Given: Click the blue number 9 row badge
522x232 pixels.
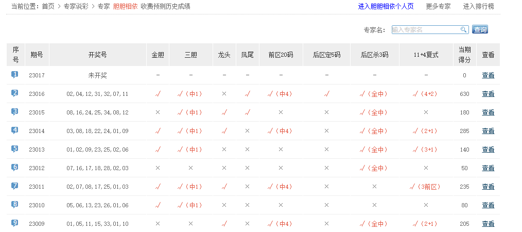Looking at the screenshot, I should (x=15, y=223).
